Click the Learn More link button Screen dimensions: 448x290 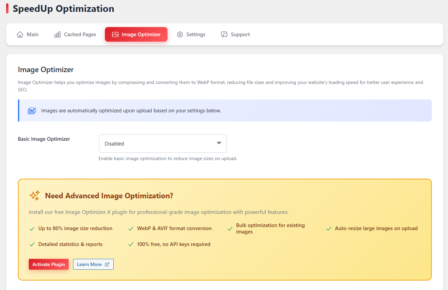93,264
